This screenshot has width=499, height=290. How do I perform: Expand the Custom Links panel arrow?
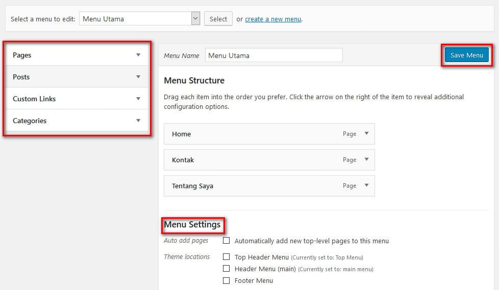pos(138,99)
